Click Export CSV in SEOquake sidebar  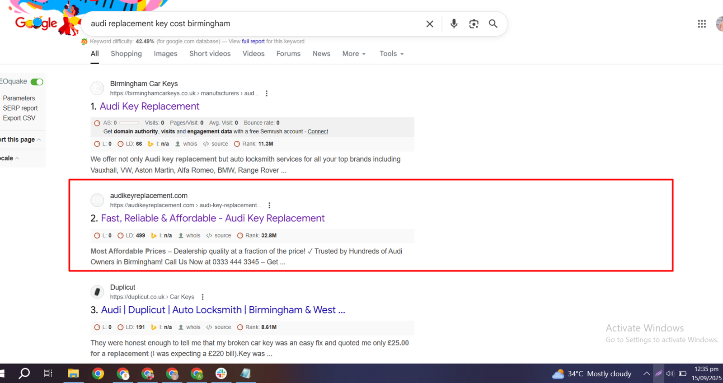tap(19, 118)
